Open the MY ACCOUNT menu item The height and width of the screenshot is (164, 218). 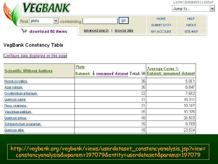[x=161, y=32]
